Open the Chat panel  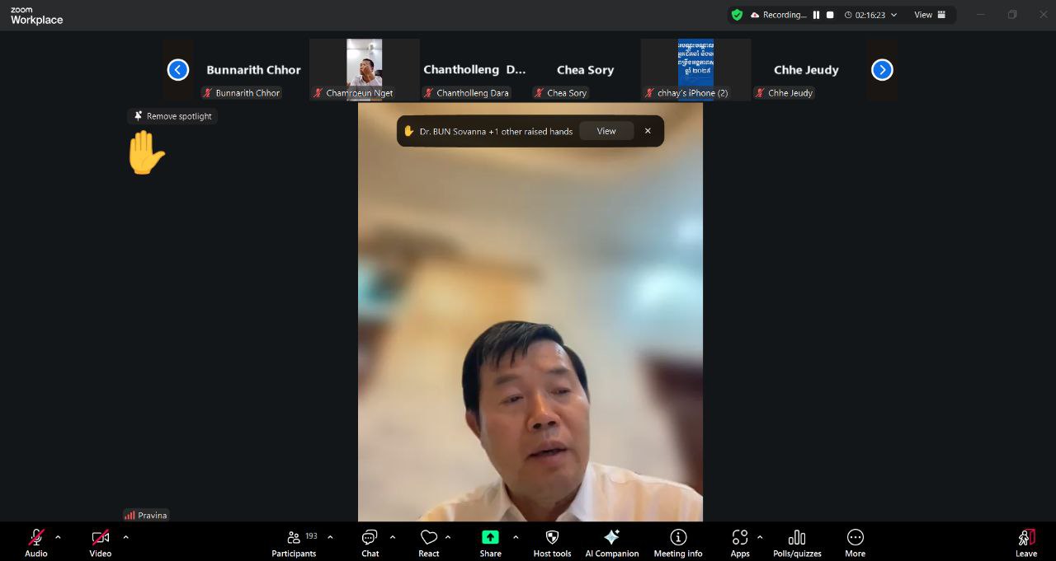(x=370, y=543)
